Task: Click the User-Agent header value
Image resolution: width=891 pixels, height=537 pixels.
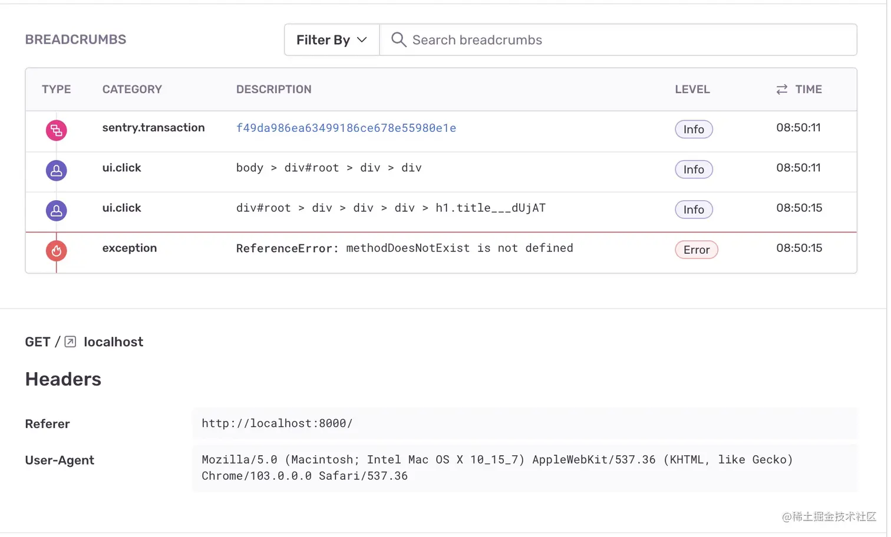Action: (497, 468)
